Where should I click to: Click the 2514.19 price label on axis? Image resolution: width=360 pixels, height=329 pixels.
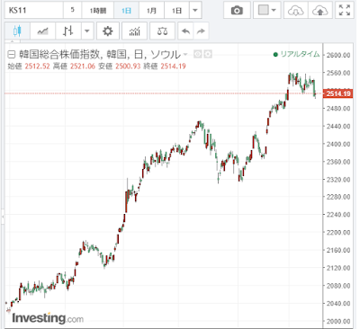coord(337,93)
